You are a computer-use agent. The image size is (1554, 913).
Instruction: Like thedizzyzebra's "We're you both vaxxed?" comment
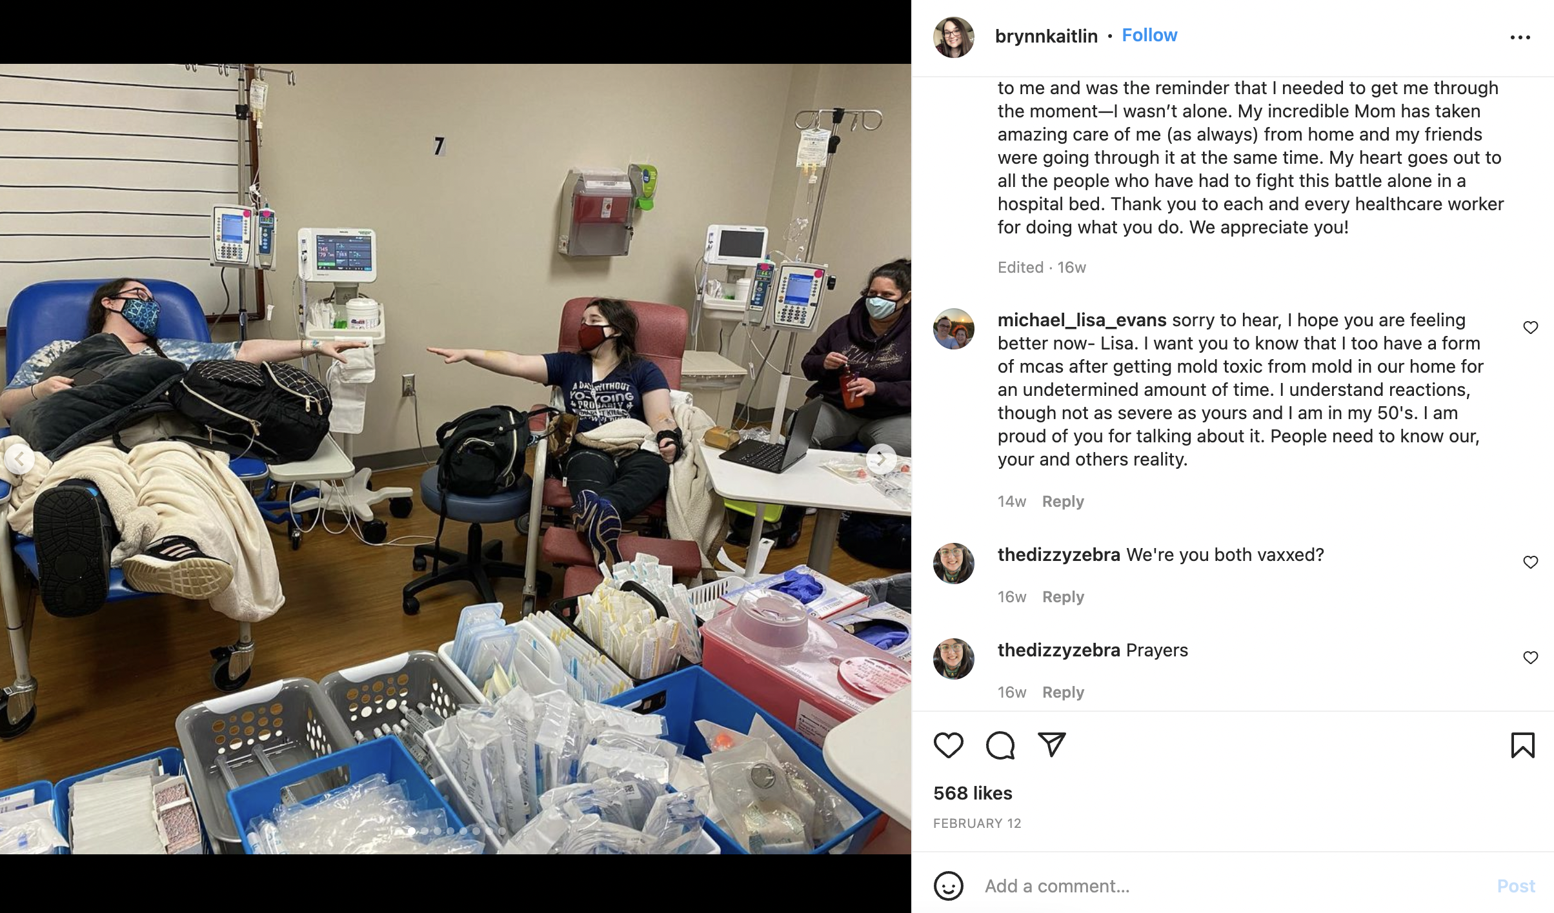1530,562
